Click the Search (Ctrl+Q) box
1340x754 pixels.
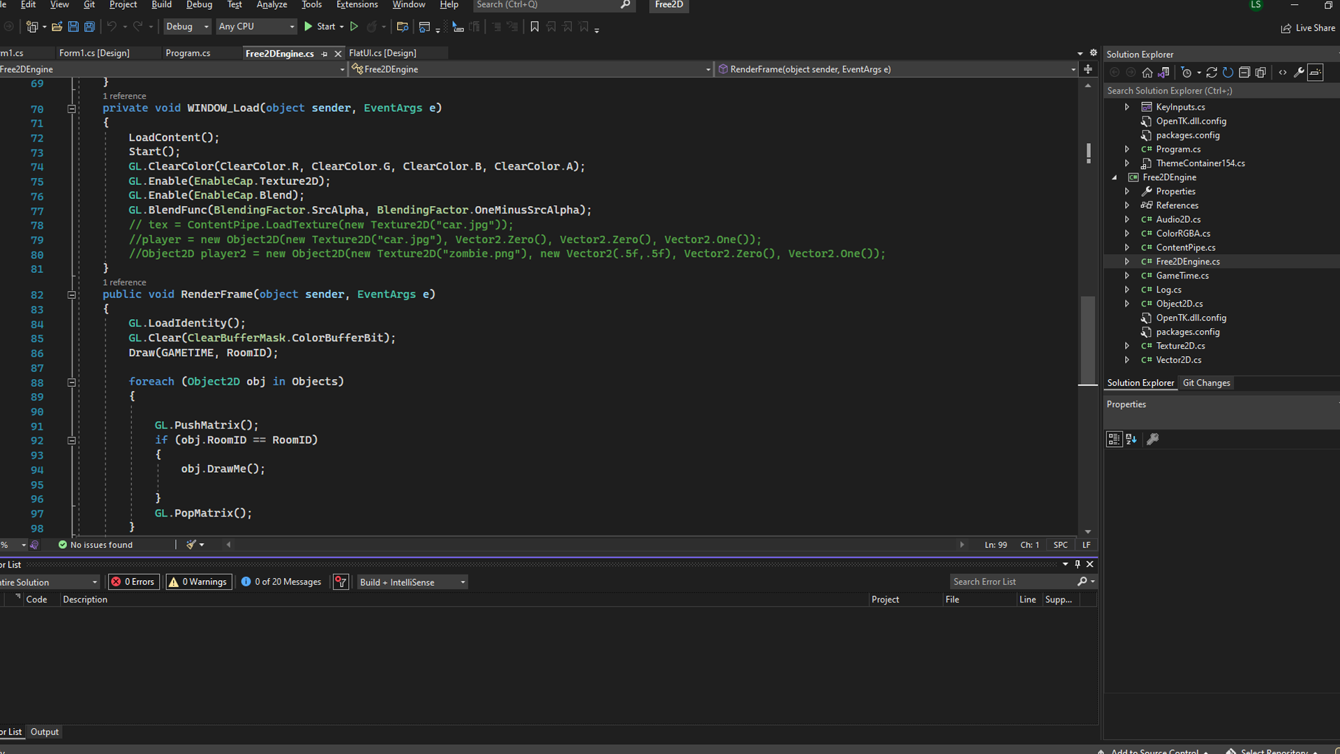[553, 5]
